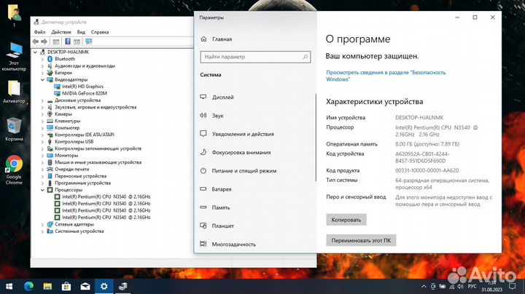Click the Back arrow in Device Manager toolbar
Viewport: 525px width, 294px height.
click(36, 41)
